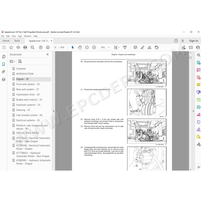201x201 pixels.
Task: Activate the Hand pan tool
Action: tap(80, 47)
